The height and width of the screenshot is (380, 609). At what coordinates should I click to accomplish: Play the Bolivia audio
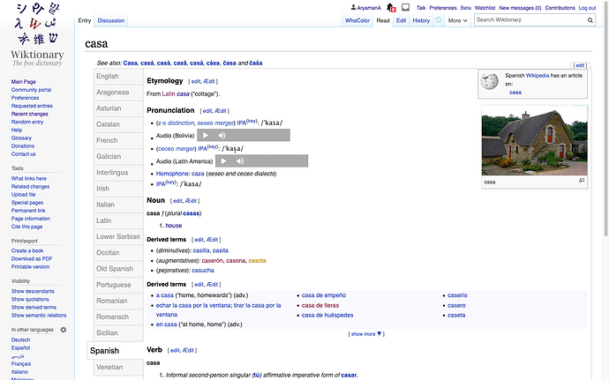pyautogui.click(x=206, y=135)
